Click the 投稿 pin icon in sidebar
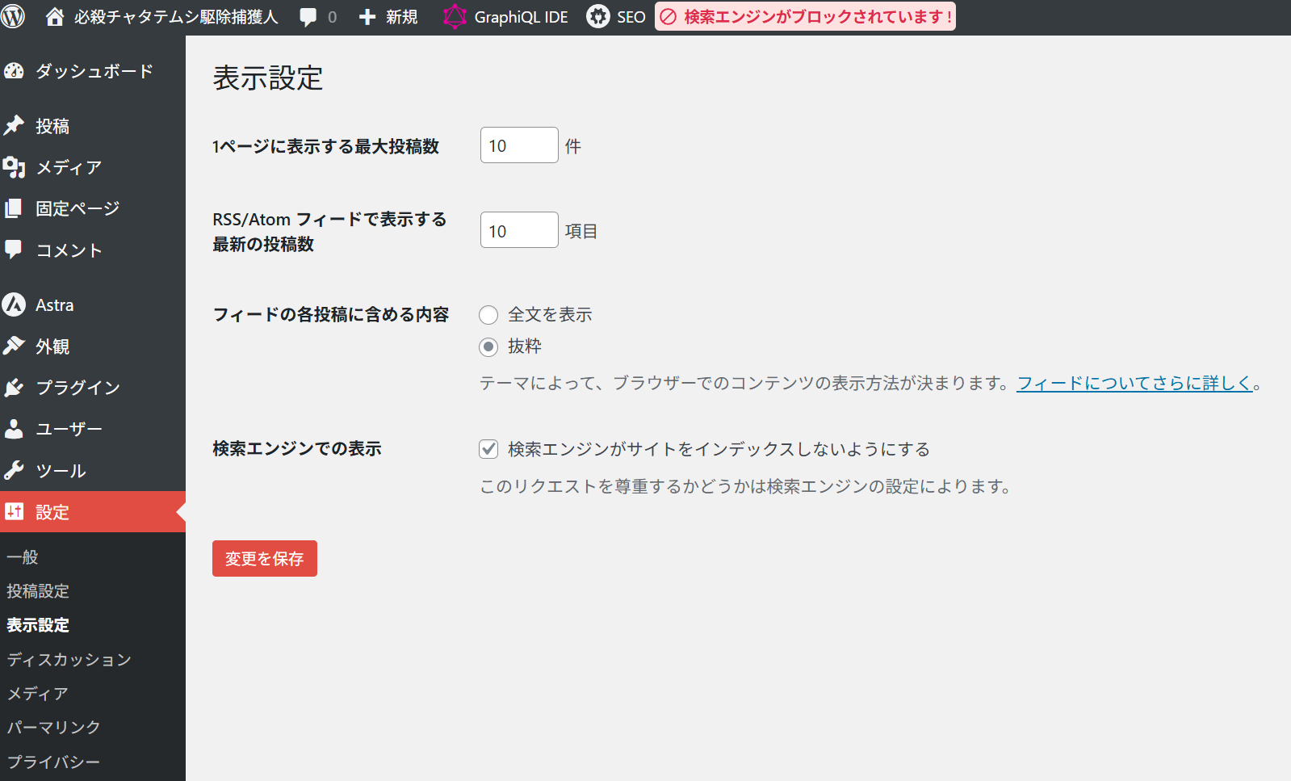This screenshot has width=1291, height=781. 15,126
